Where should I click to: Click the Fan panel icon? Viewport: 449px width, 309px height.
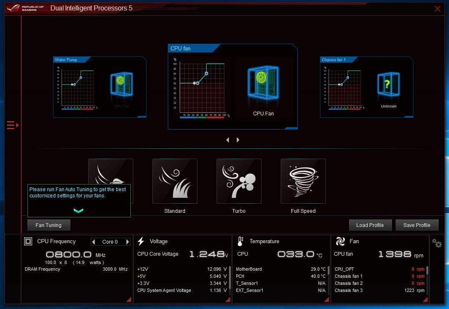[340, 241]
